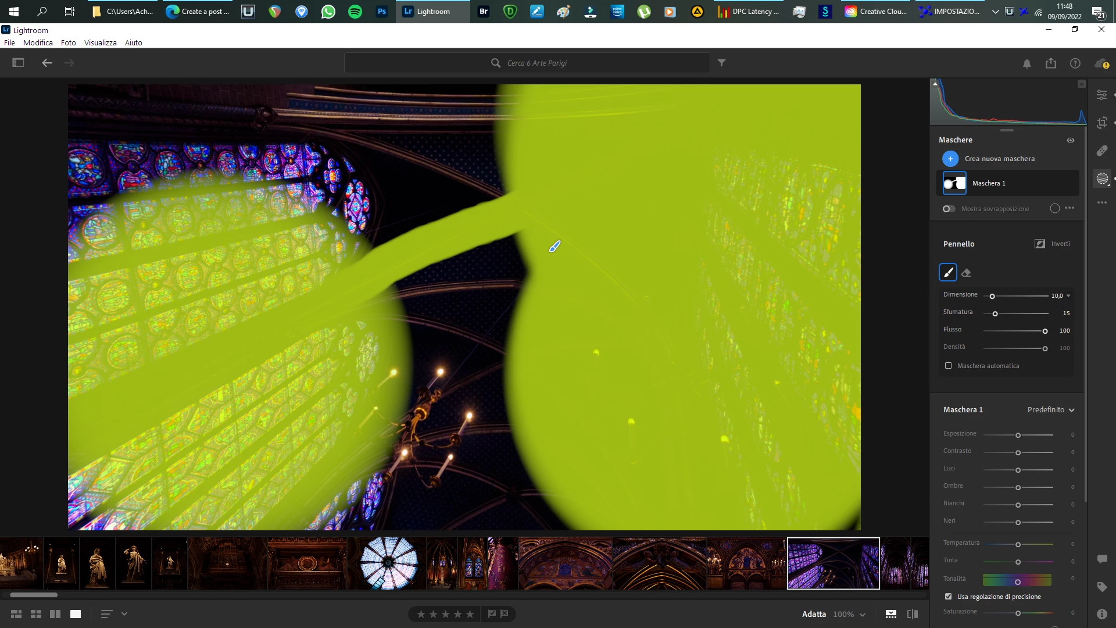Select the eraser tool in Pennello panel
The height and width of the screenshot is (628, 1116).
(x=966, y=273)
